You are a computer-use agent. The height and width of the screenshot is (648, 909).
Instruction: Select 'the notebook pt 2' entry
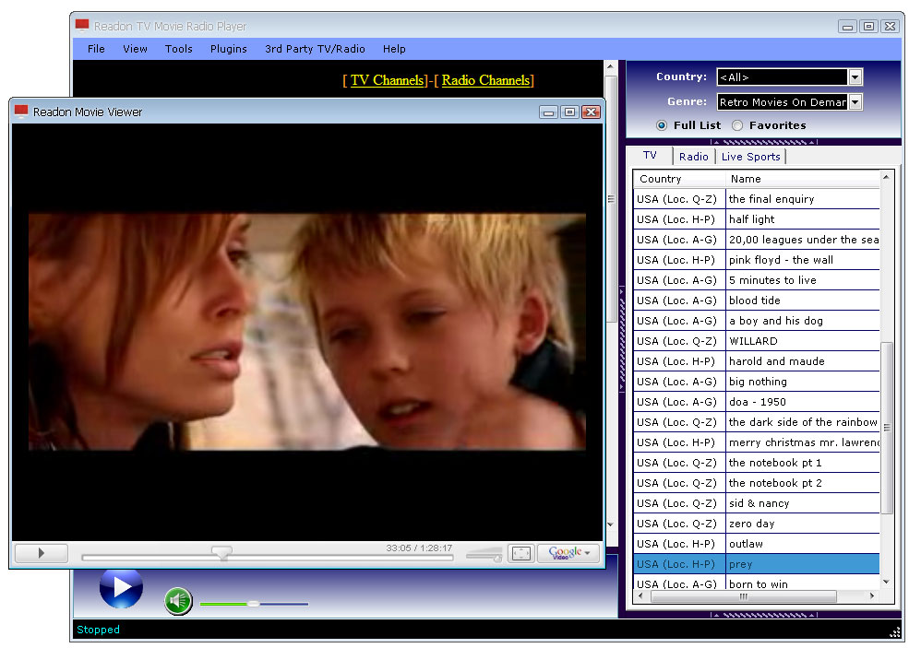coord(757,483)
